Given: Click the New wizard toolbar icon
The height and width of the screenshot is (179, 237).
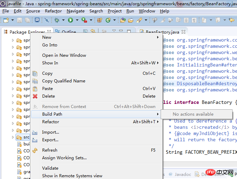Looking at the screenshot, I should (6, 20).
